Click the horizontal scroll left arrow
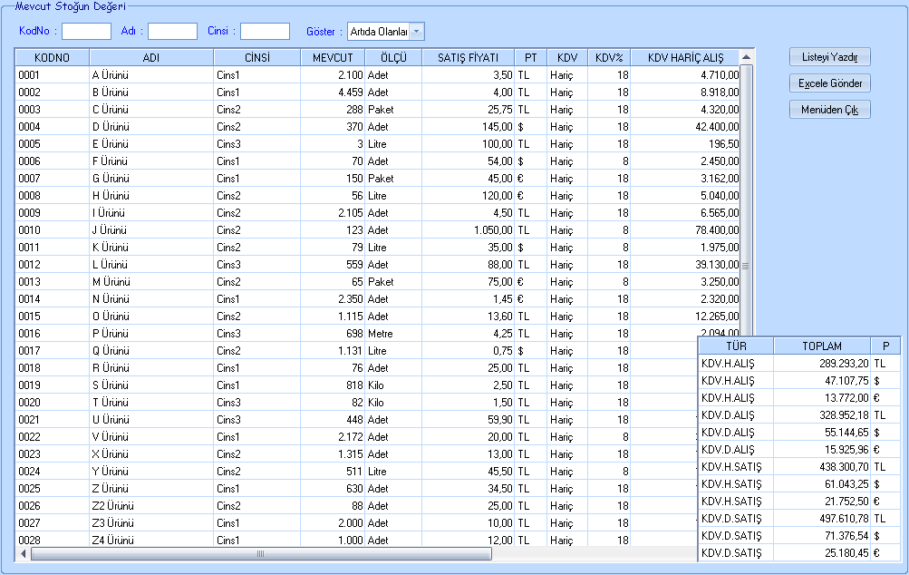 coord(24,553)
